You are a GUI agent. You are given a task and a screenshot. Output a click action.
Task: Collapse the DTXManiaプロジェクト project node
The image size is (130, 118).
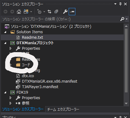(5, 43)
